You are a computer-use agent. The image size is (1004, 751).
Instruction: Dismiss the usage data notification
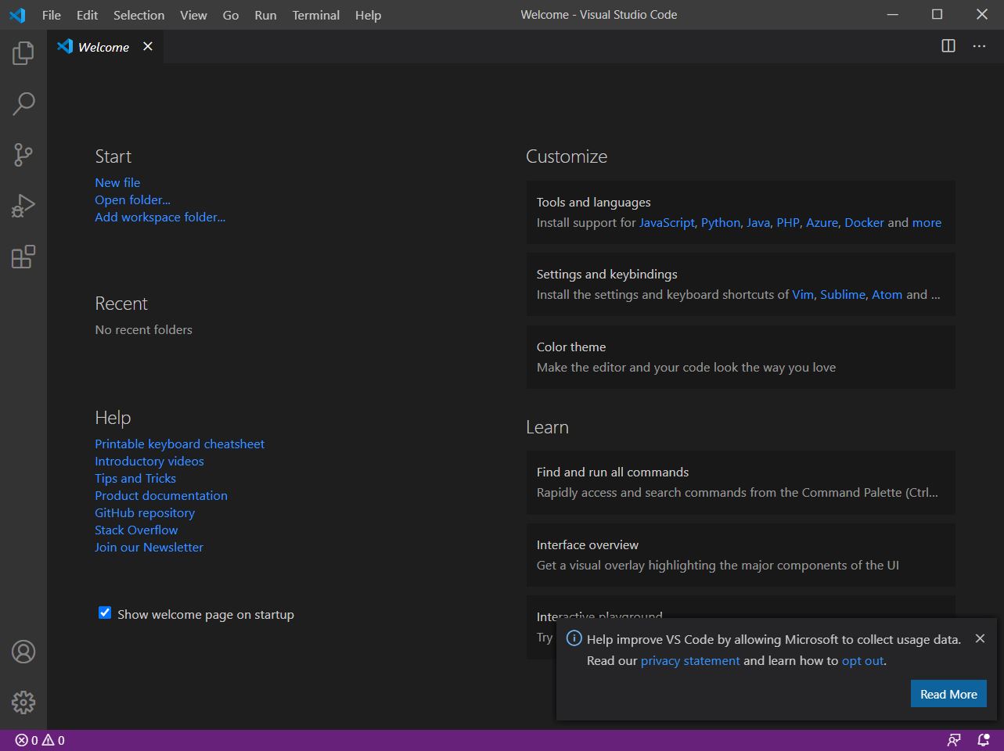point(980,638)
